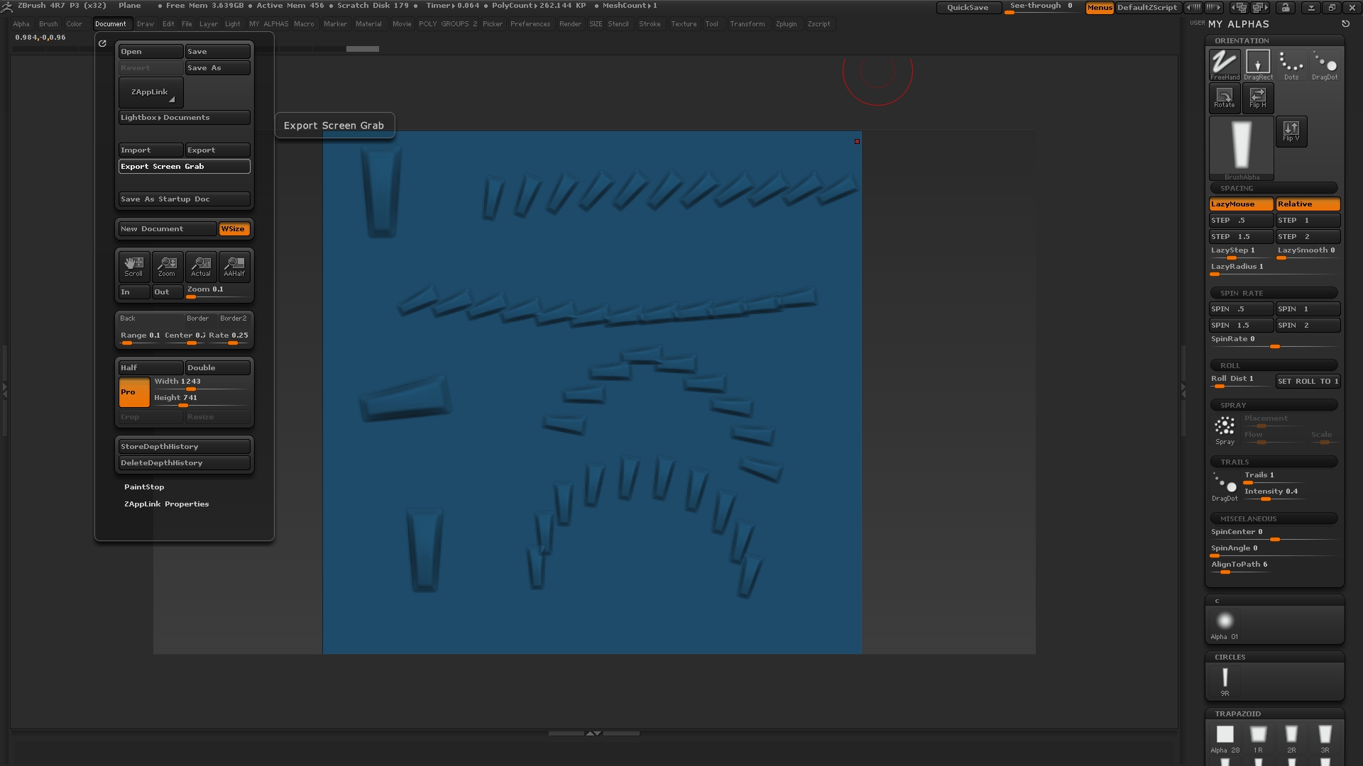
Task: Click Set Roll To 1 button
Action: [x=1307, y=381]
